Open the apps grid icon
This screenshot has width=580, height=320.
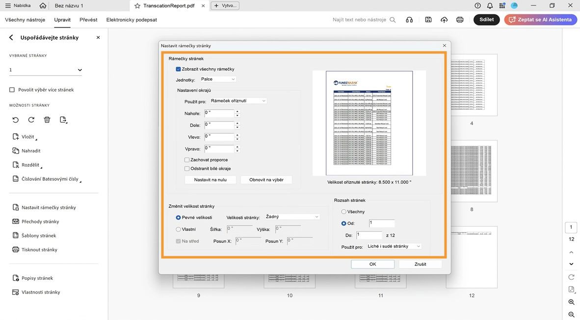pos(502,5)
